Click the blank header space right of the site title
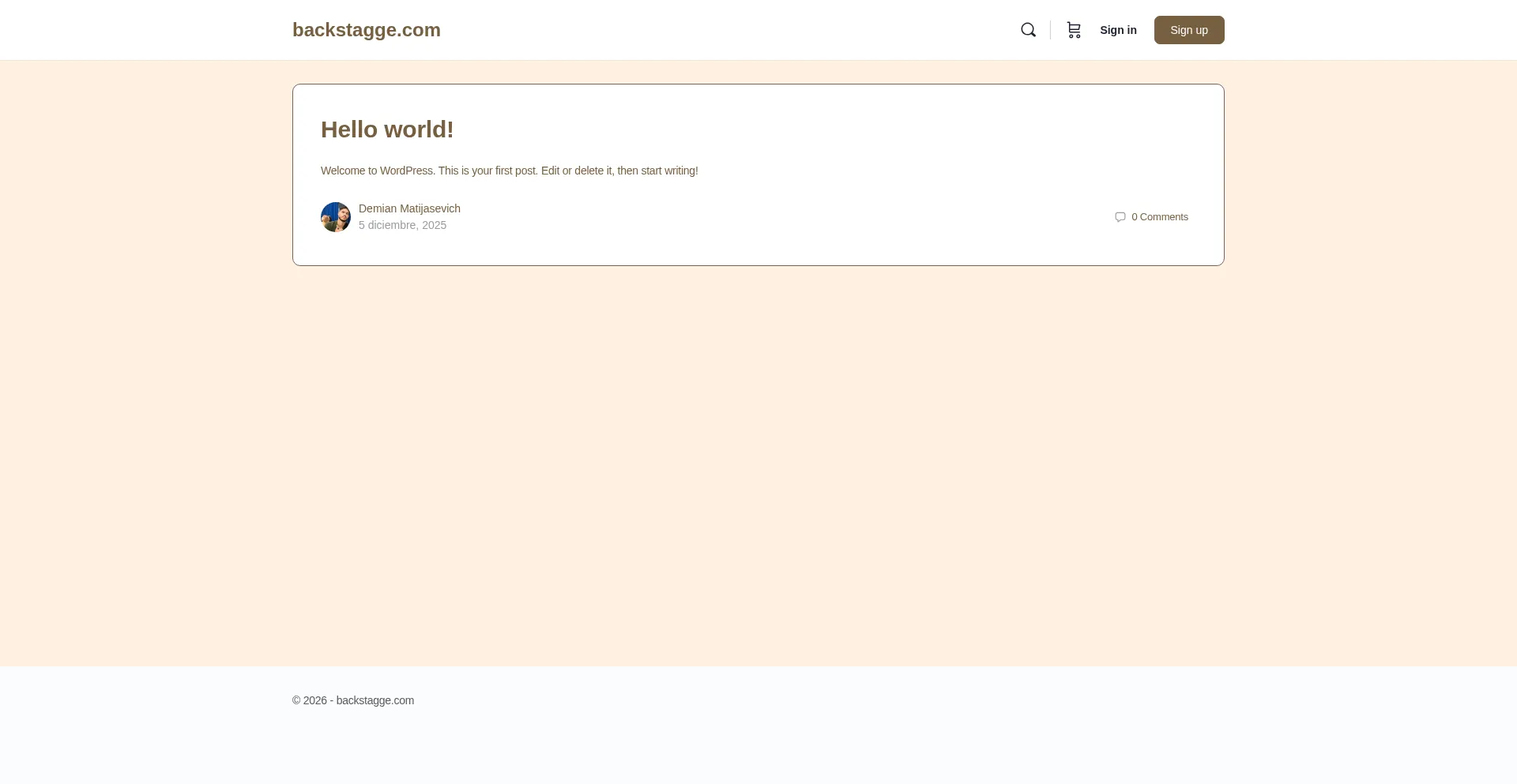Viewport: 1517px width, 784px height. (727, 30)
